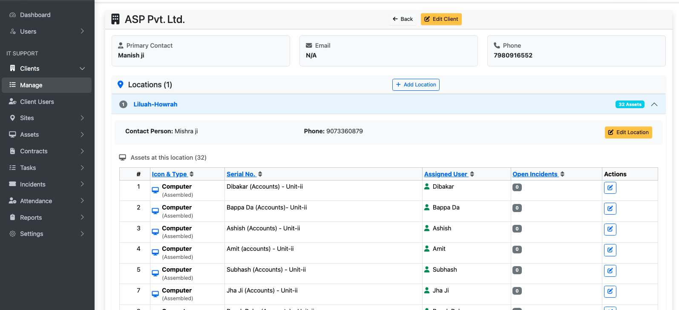Click edit icon for Jha Ji's computer
The width and height of the screenshot is (679, 310).
click(x=610, y=292)
